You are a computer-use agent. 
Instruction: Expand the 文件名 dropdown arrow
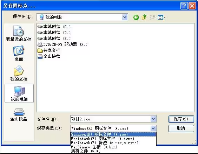(153, 119)
